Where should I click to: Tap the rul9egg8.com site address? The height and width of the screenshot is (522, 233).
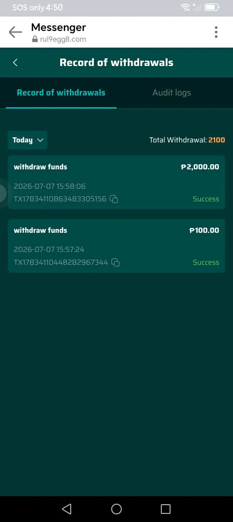pos(63,39)
